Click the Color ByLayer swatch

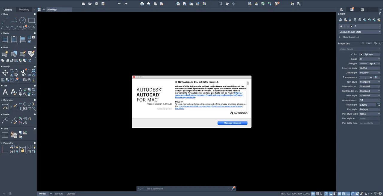point(361,55)
